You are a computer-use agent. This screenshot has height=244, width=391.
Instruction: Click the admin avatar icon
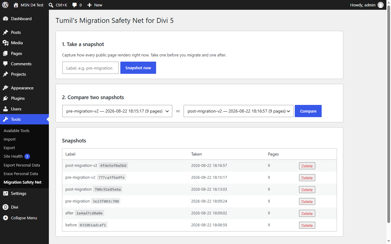[380, 5]
